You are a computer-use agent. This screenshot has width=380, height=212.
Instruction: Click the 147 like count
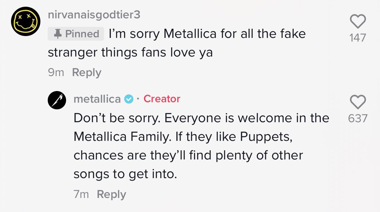tap(358, 38)
